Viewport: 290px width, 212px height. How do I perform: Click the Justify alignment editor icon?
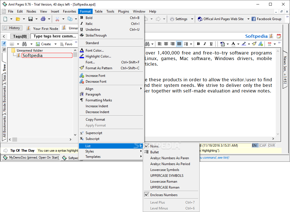(x=179, y=44)
